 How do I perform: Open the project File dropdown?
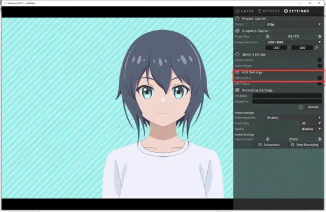coord(294,25)
